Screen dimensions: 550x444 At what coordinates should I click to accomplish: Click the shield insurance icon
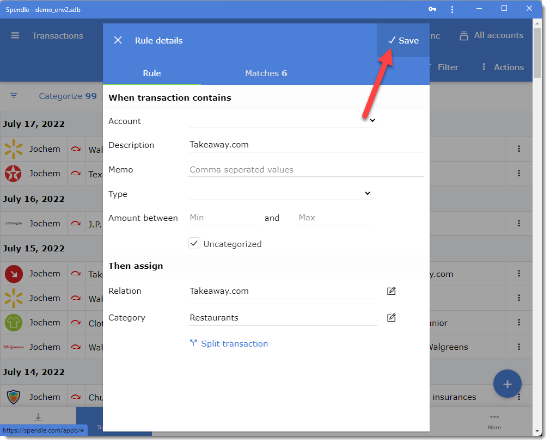tap(13, 397)
